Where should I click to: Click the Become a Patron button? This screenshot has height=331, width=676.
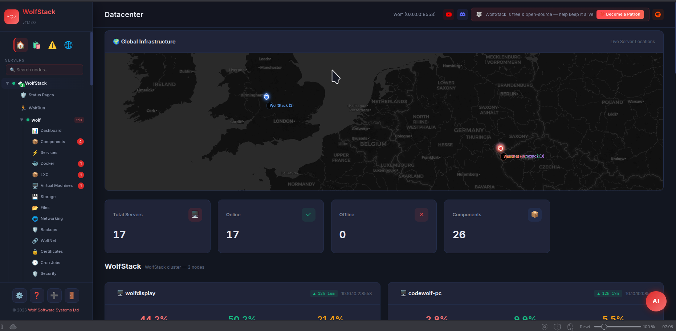(620, 14)
